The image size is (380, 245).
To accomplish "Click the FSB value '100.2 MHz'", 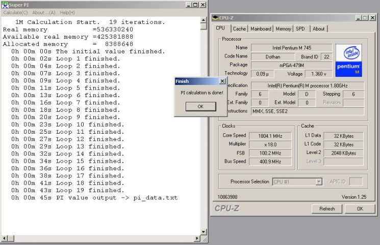I will click(x=270, y=153).
